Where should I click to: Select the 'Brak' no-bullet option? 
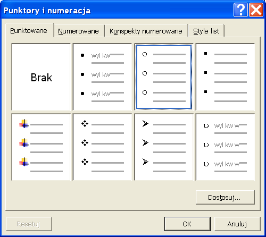[41, 77]
